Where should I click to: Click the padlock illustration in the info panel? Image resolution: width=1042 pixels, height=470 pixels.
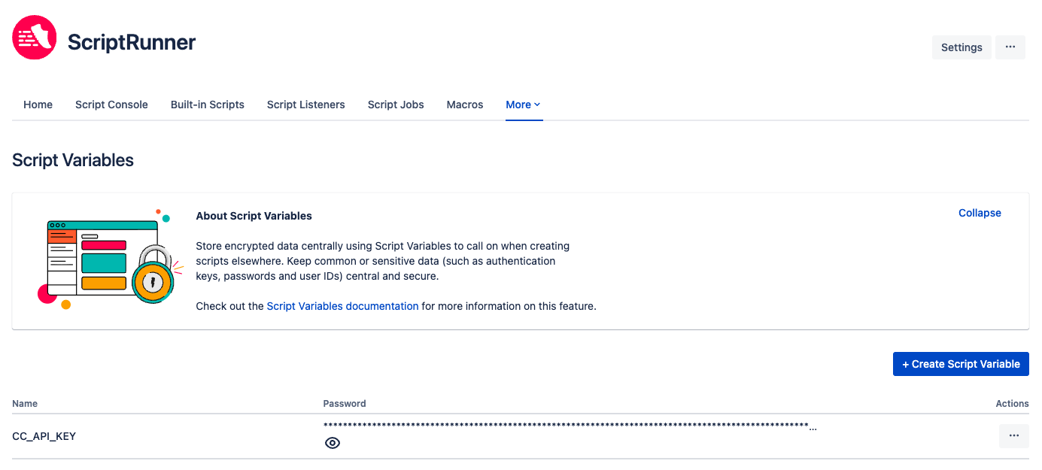[153, 276]
